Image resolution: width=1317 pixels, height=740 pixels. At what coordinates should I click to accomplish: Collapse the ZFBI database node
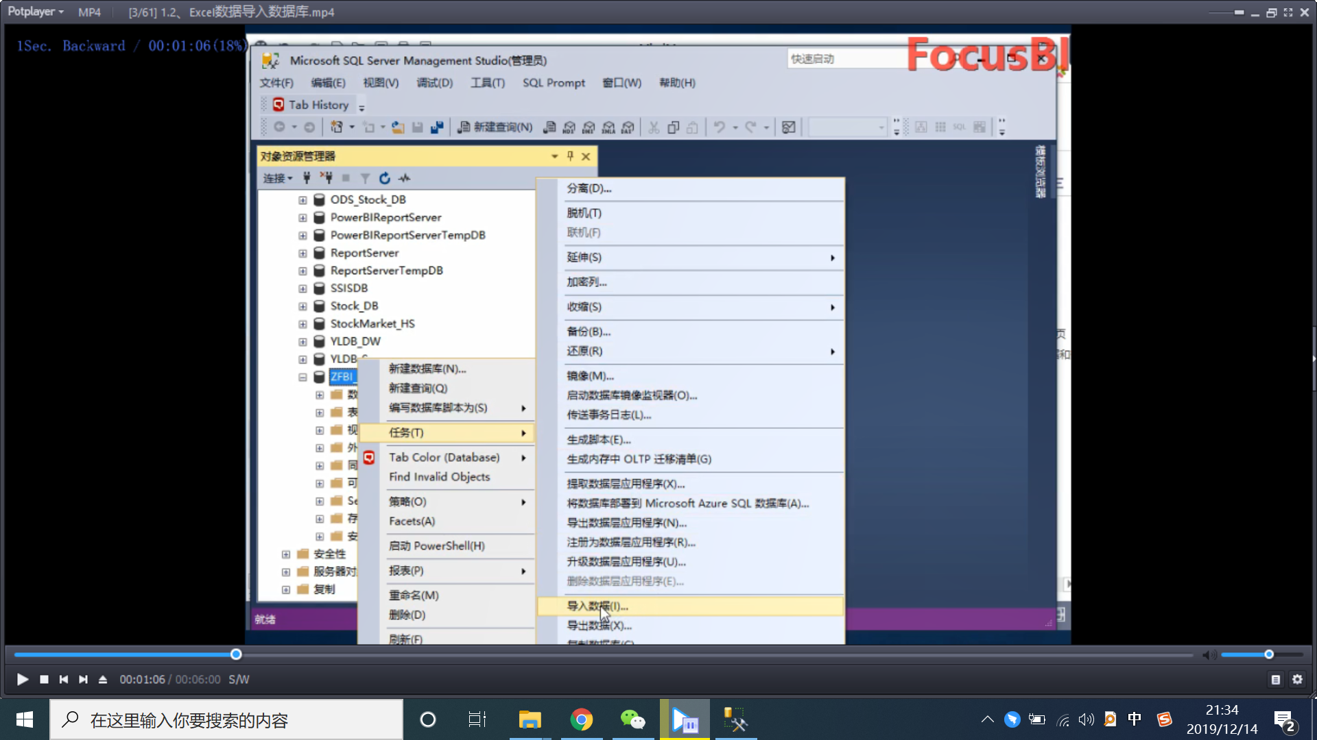point(302,377)
